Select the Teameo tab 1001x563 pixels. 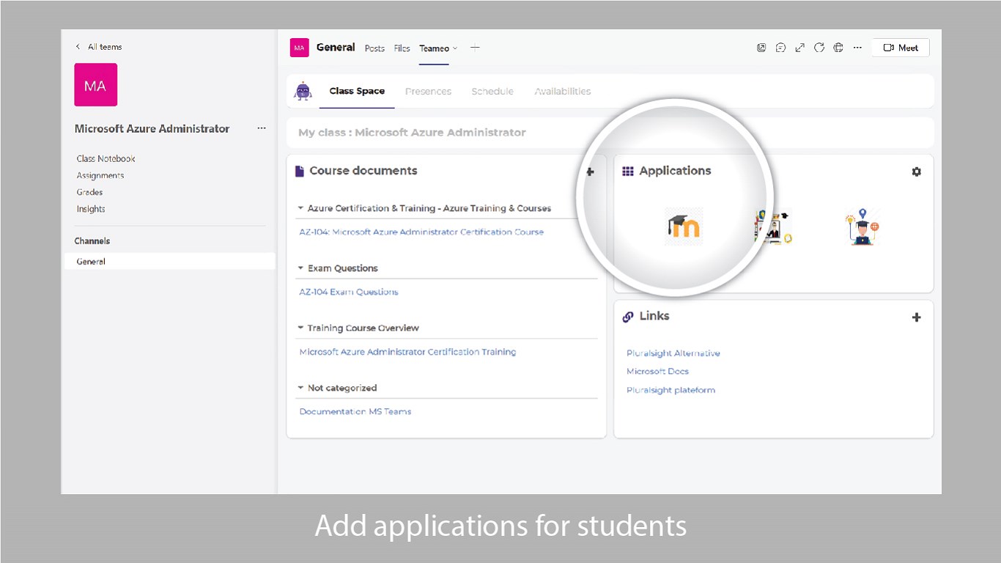tap(434, 48)
